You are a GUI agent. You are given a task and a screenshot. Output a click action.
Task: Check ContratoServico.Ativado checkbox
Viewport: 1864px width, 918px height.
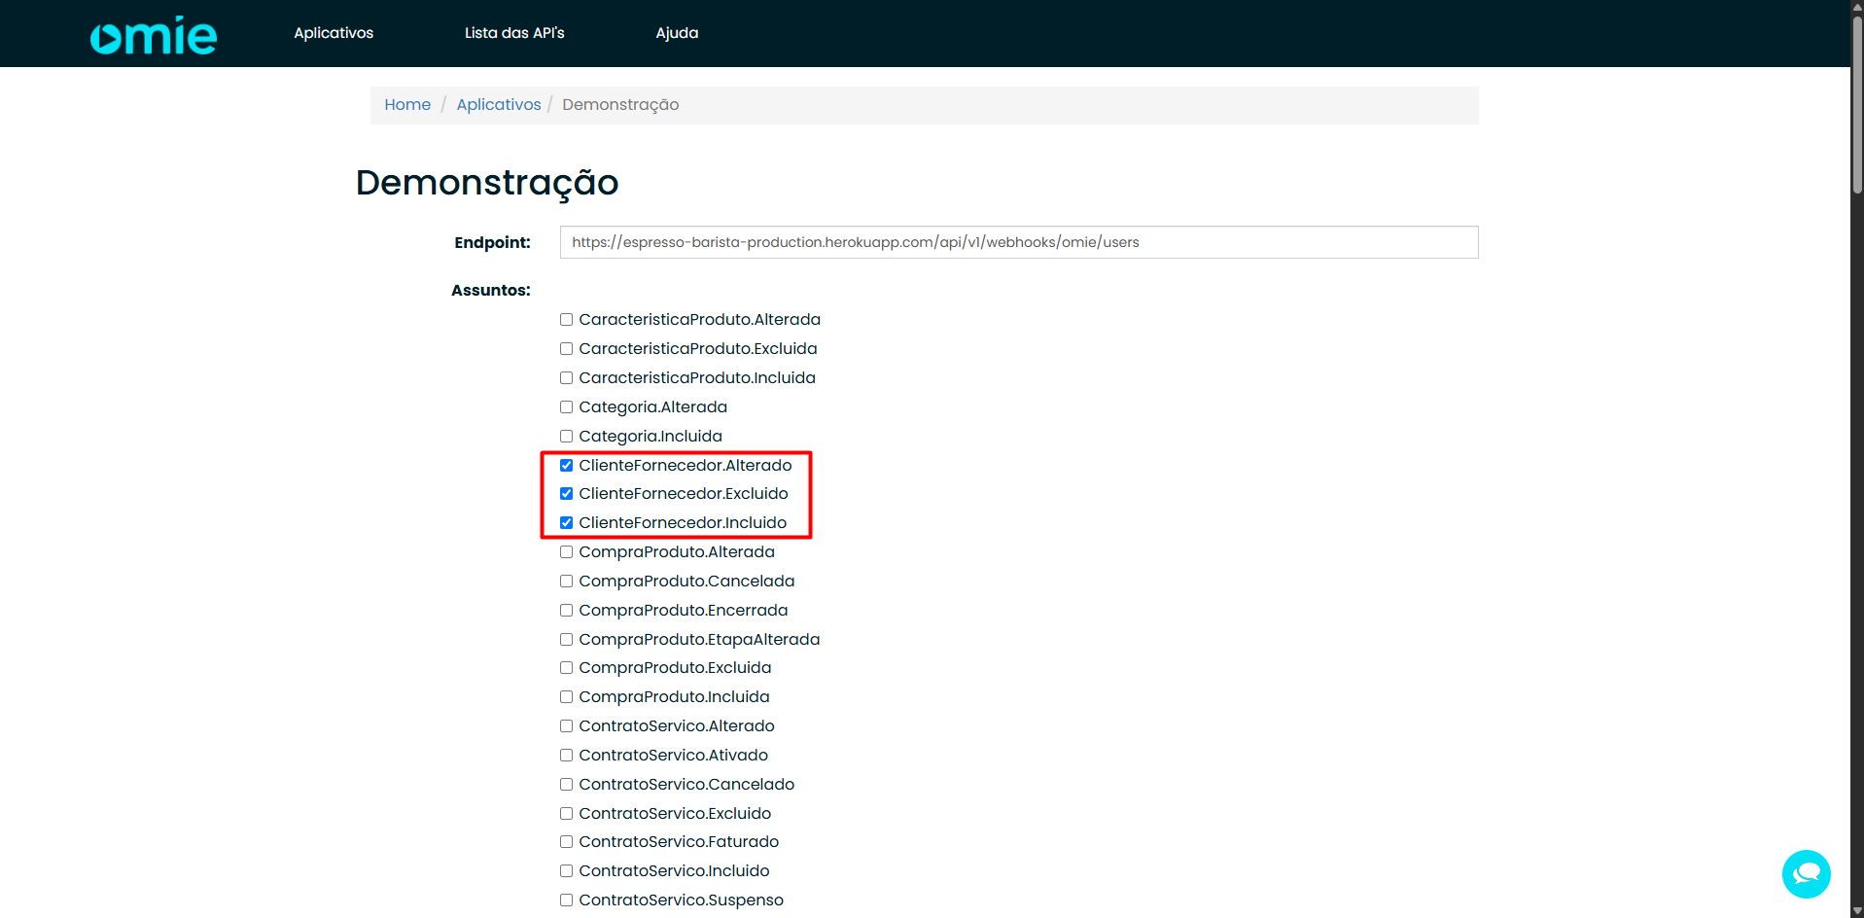(x=566, y=756)
